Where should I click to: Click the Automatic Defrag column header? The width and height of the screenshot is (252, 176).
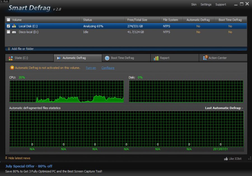coord(198,20)
